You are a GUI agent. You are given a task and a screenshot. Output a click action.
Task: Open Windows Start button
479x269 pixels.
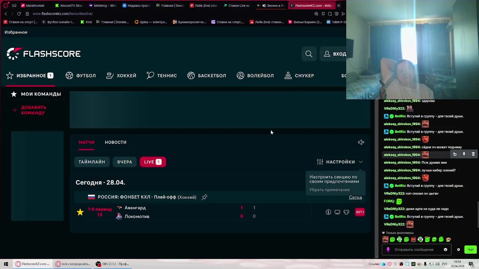tap(6, 264)
